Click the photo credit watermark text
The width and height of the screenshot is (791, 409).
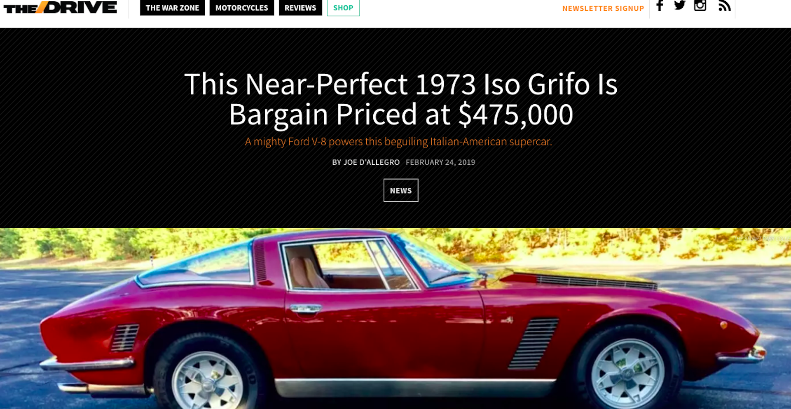pyautogui.click(x=762, y=238)
